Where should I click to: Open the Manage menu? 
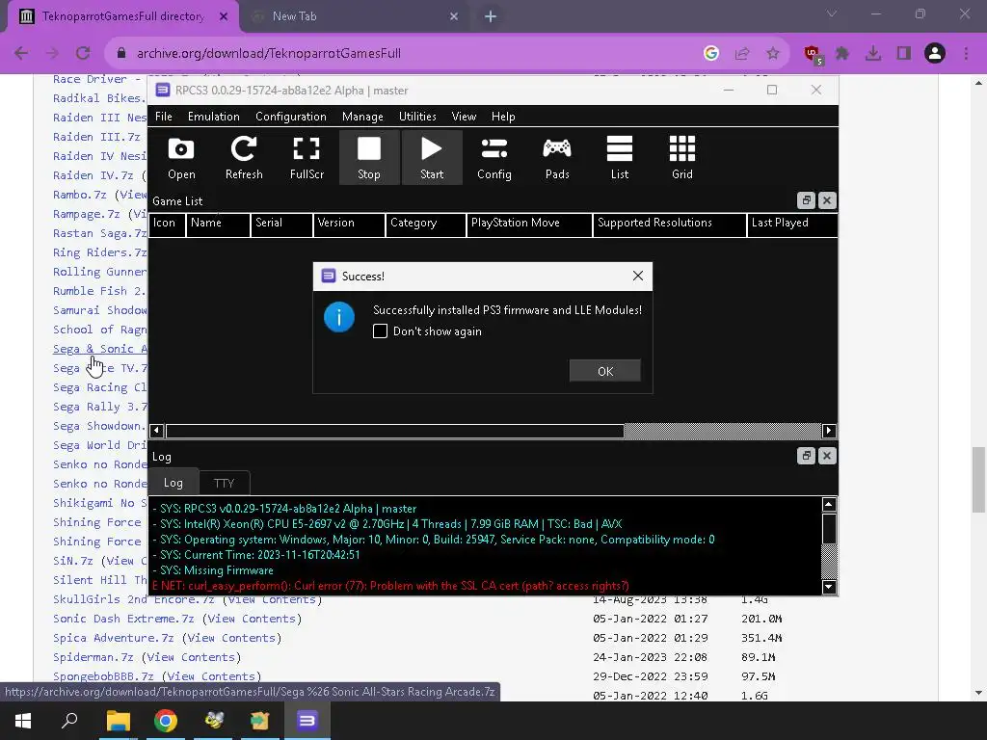pos(362,117)
